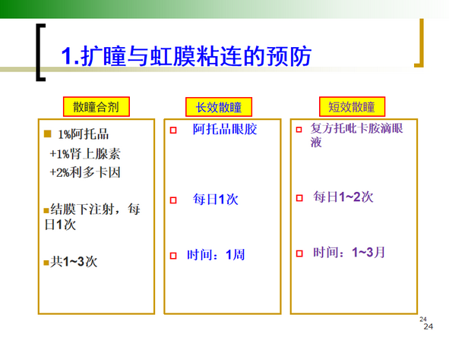Click the red square bullet before 每日1次
The height and width of the screenshot is (340, 449).
(173, 200)
